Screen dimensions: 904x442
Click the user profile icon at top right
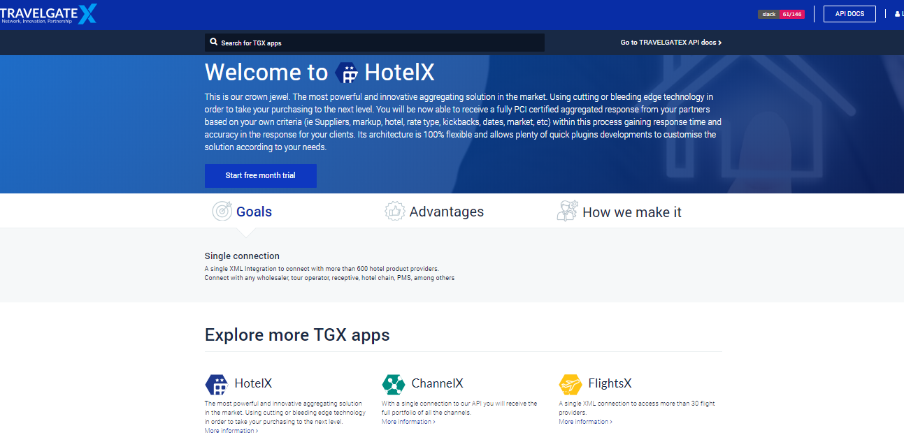tap(898, 14)
